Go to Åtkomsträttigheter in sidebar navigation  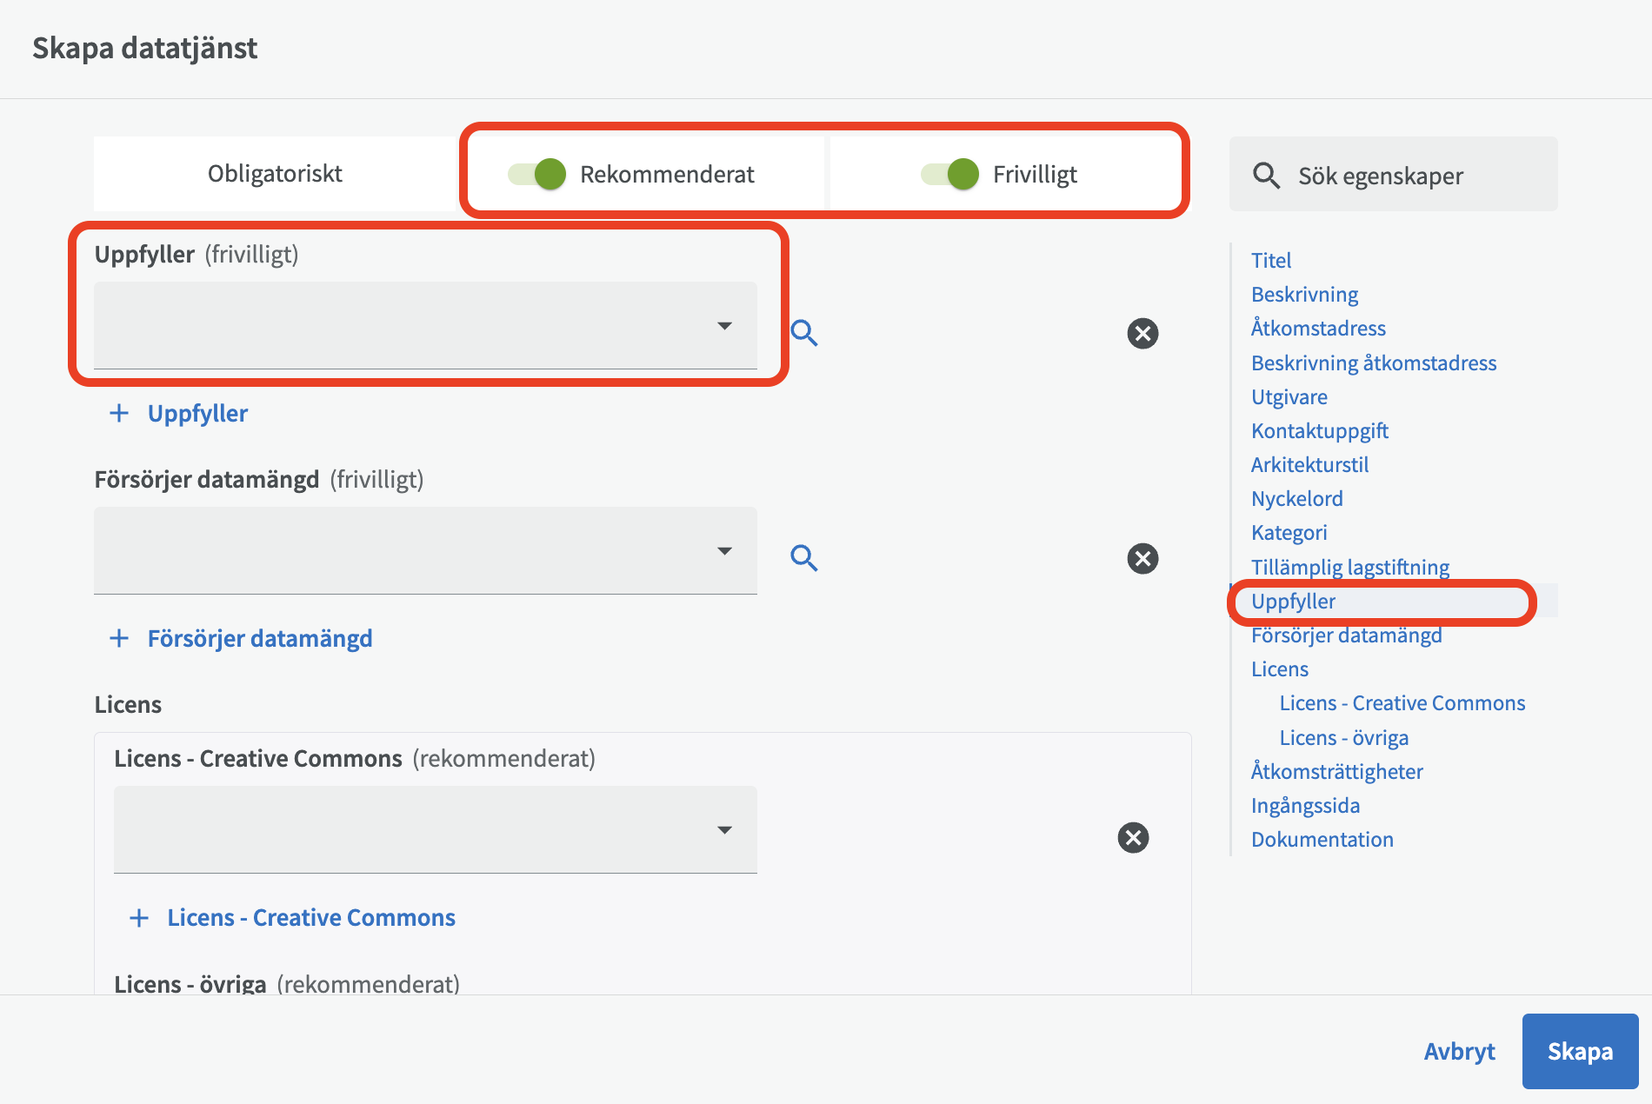(1336, 771)
